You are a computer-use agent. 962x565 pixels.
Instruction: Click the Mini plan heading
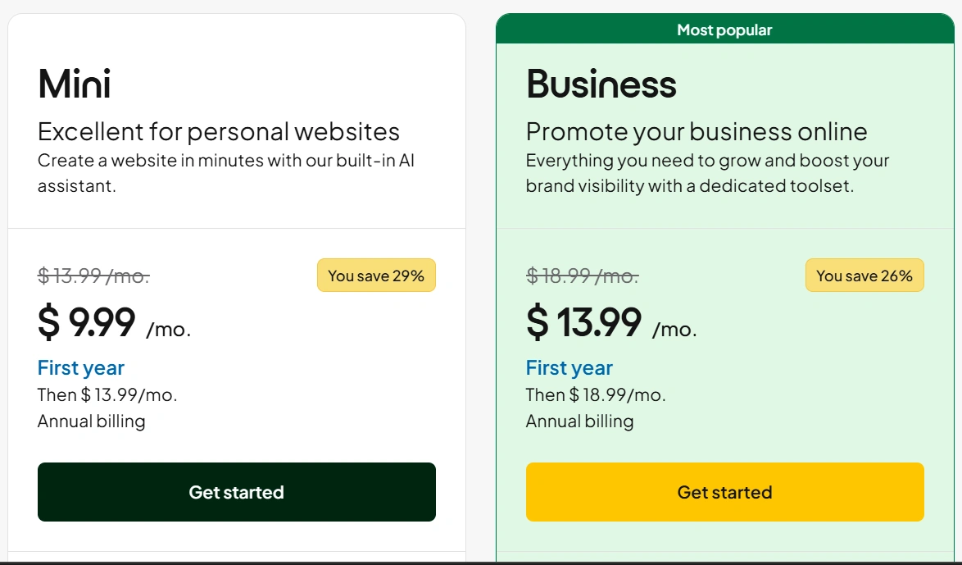[x=75, y=84]
